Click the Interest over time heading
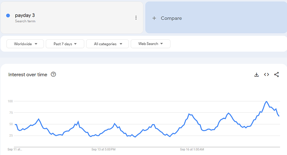Screen dimensions: 287x155 tap(27, 75)
